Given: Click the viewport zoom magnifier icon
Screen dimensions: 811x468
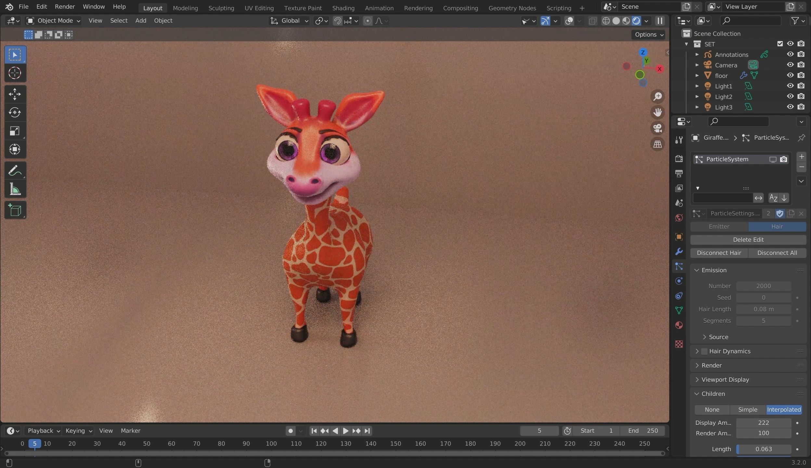Looking at the screenshot, I should coord(658,97).
